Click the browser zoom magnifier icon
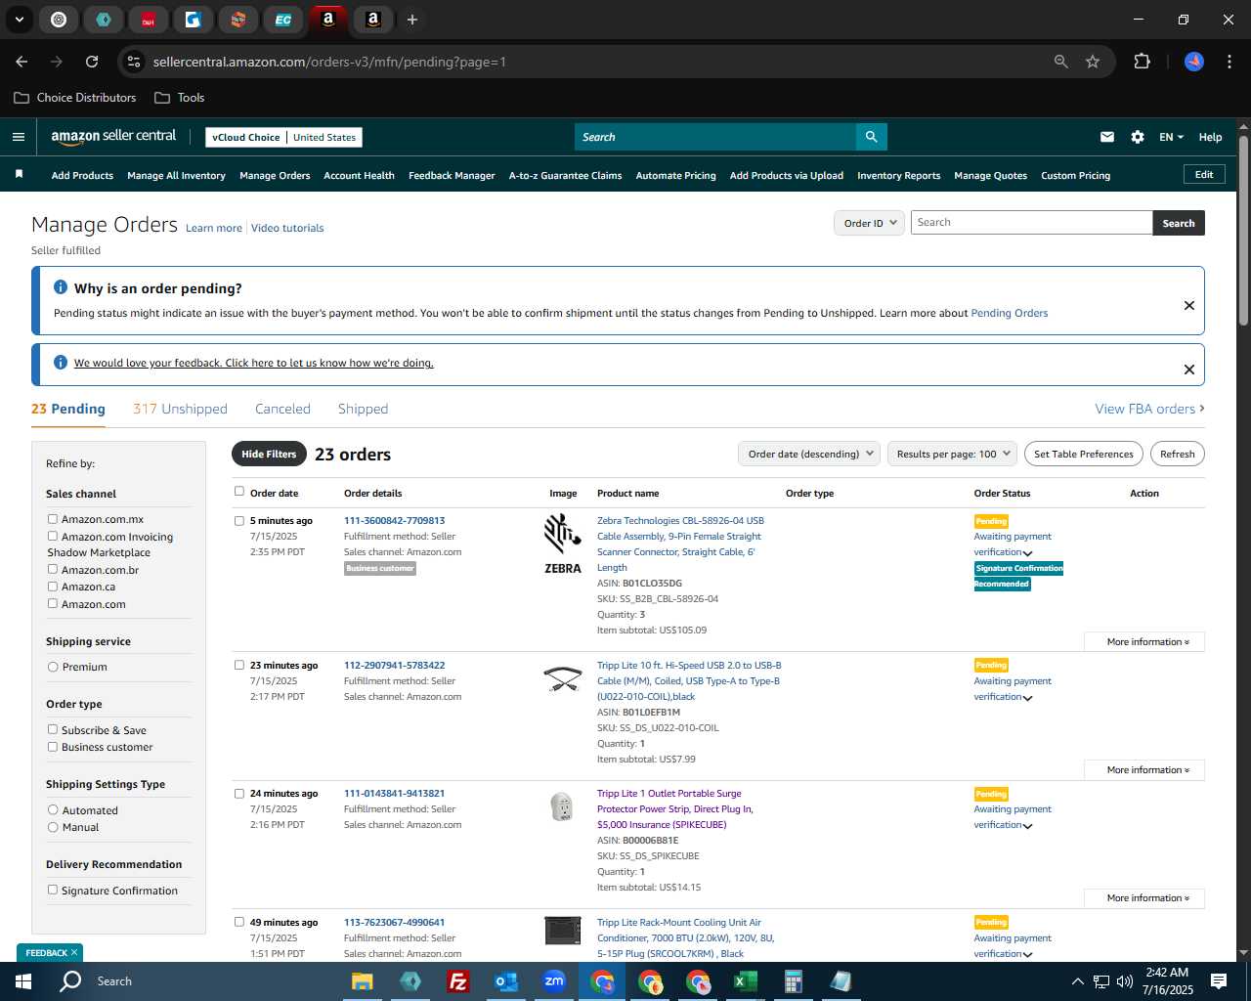The height and width of the screenshot is (1001, 1251). pos(1060,62)
